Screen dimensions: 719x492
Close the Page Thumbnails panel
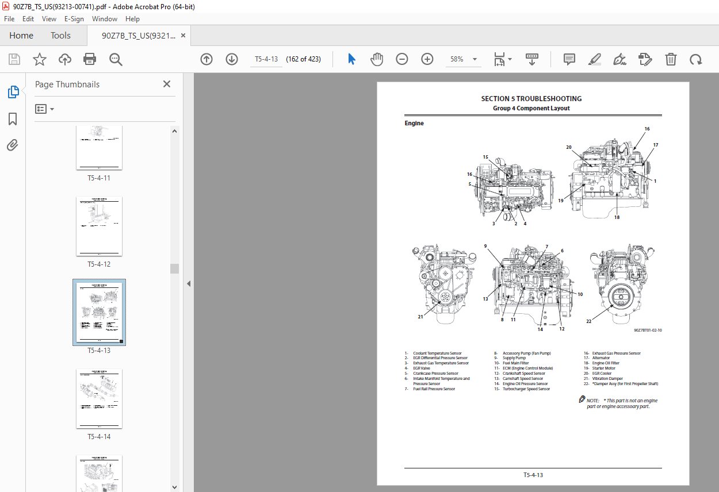[x=167, y=84]
